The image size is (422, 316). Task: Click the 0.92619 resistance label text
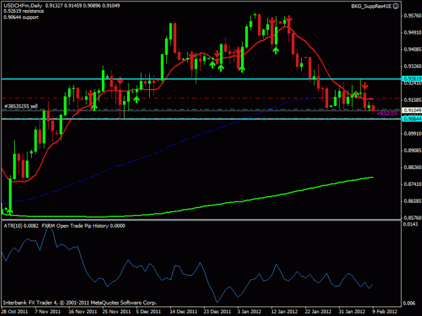24,11
